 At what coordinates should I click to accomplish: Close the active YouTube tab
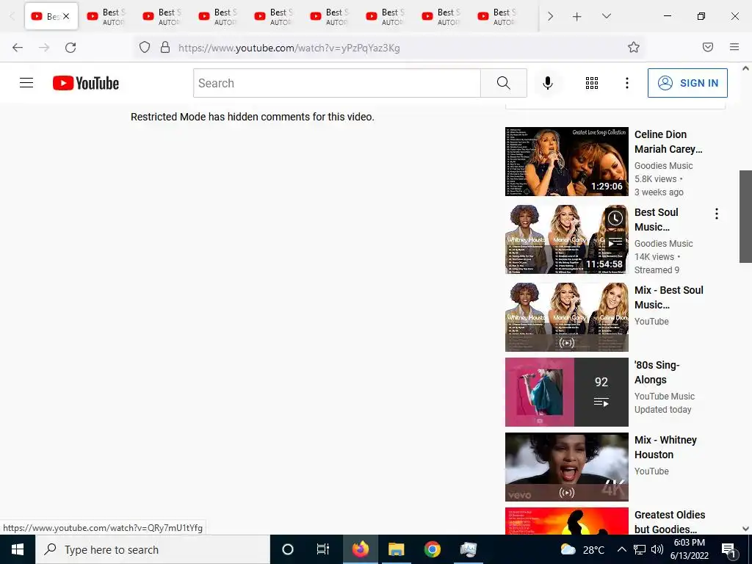click(66, 16)
